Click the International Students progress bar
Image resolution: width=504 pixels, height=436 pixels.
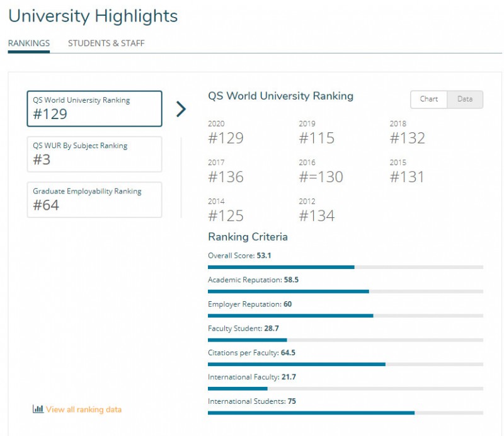pos(345,413)
